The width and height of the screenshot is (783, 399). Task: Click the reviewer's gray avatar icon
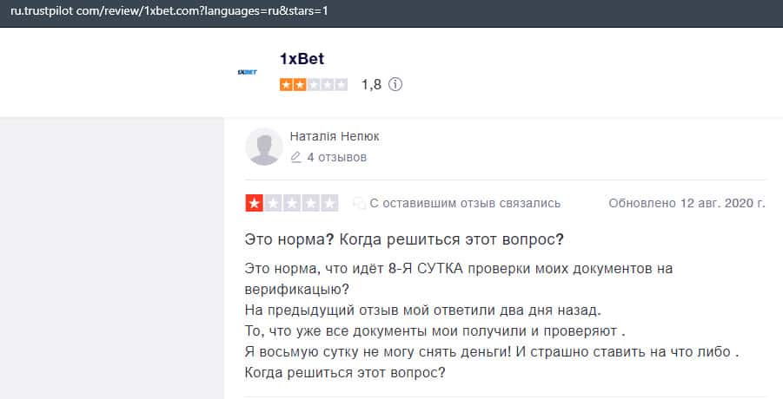pos(264,147)
